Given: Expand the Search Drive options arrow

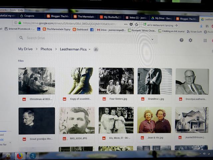Looking at the screenshot, I should click(x=152, y=39).
